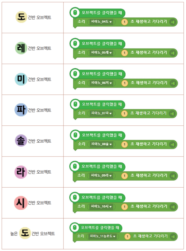
Task: Select click-event hat block above 피아노_06미
Action: click(x=98, y=74)
